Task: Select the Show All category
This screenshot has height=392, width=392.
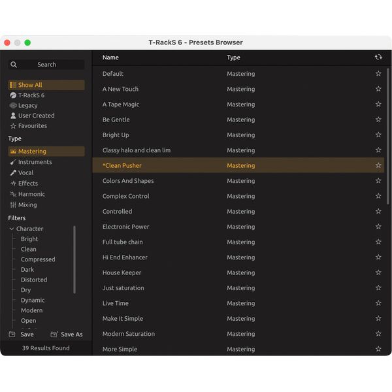Action: point(30,85)
